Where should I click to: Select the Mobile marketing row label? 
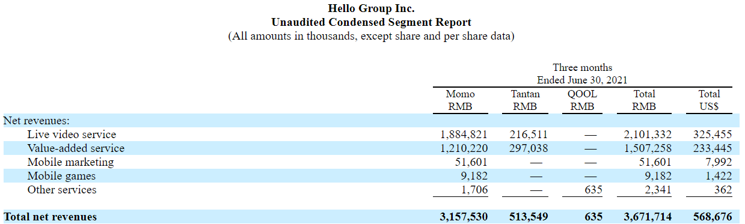pos(70,162)
